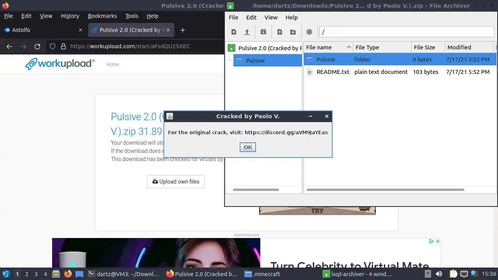498x280 pixels.
Task: Select the README.txt row
Action: click(x=400, y=72)
